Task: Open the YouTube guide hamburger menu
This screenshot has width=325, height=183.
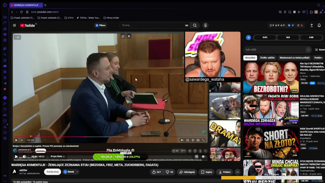Action: 14,25
